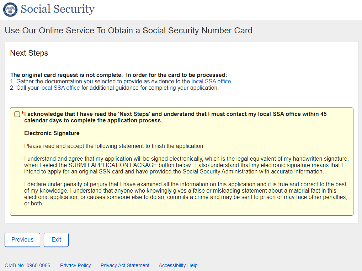Viewport: 362px width, 271px height.
Task: Click the "Use Our Online Service" page title
Action: coord(128,31)
